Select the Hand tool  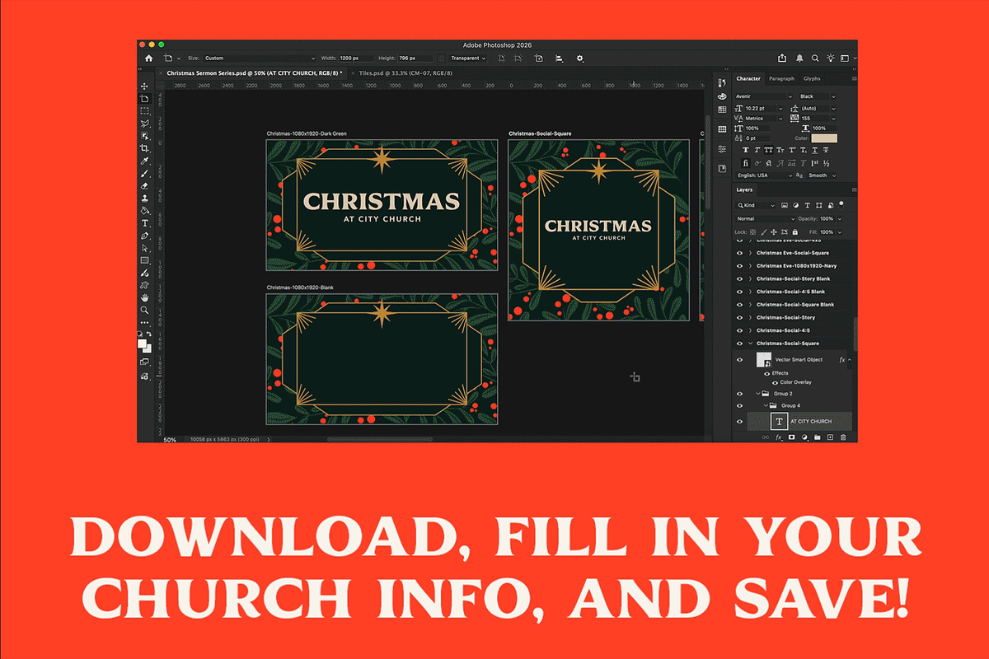point(145,297)
